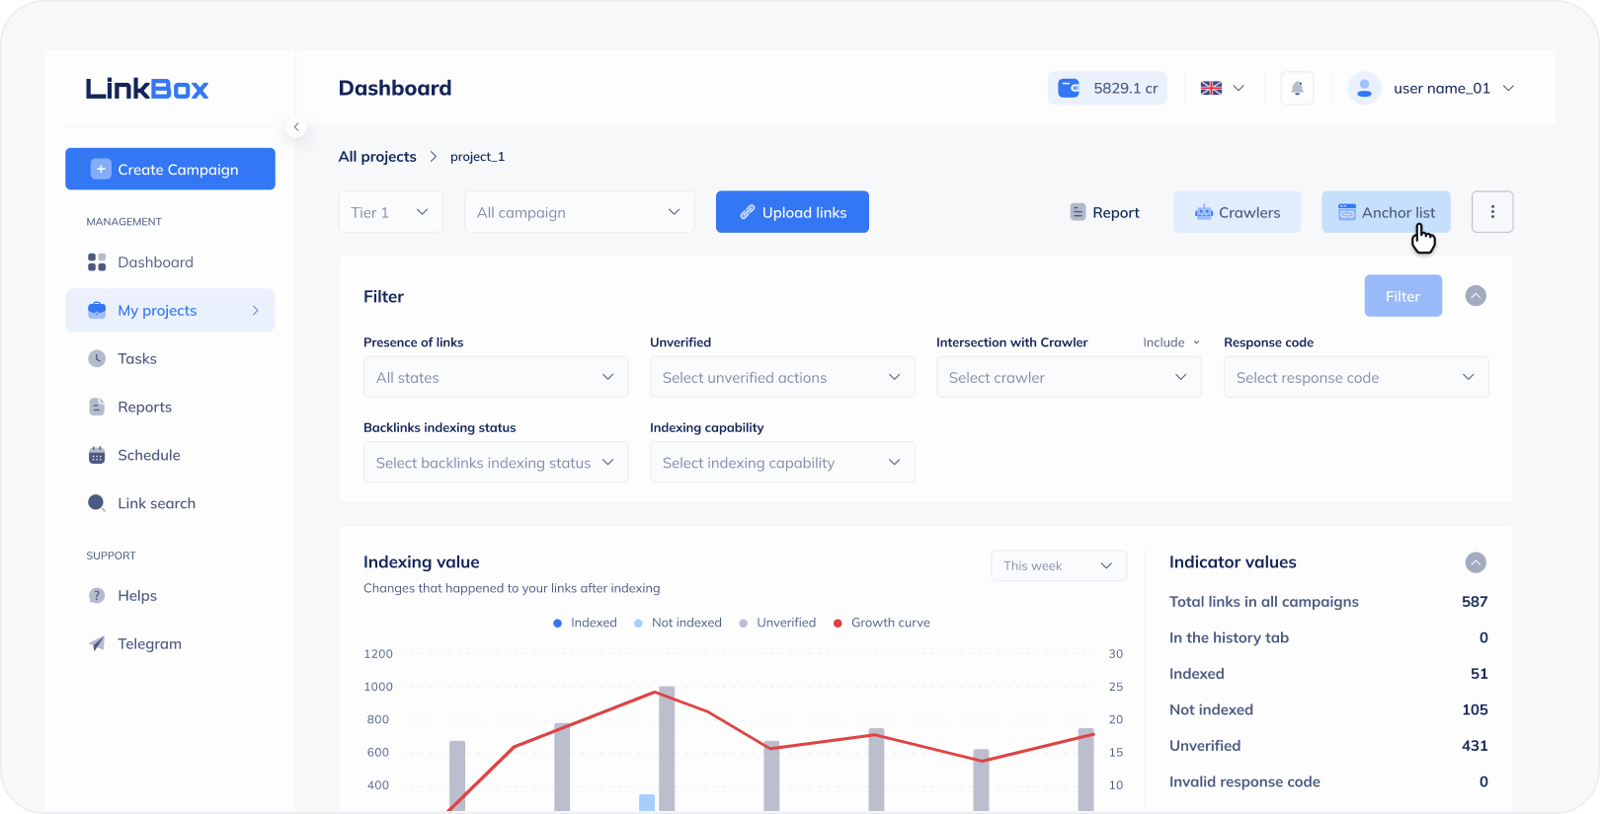Click the question mark icon beside Helps
This screenshot has height=814, width=1600.
[x=97, y=596]
